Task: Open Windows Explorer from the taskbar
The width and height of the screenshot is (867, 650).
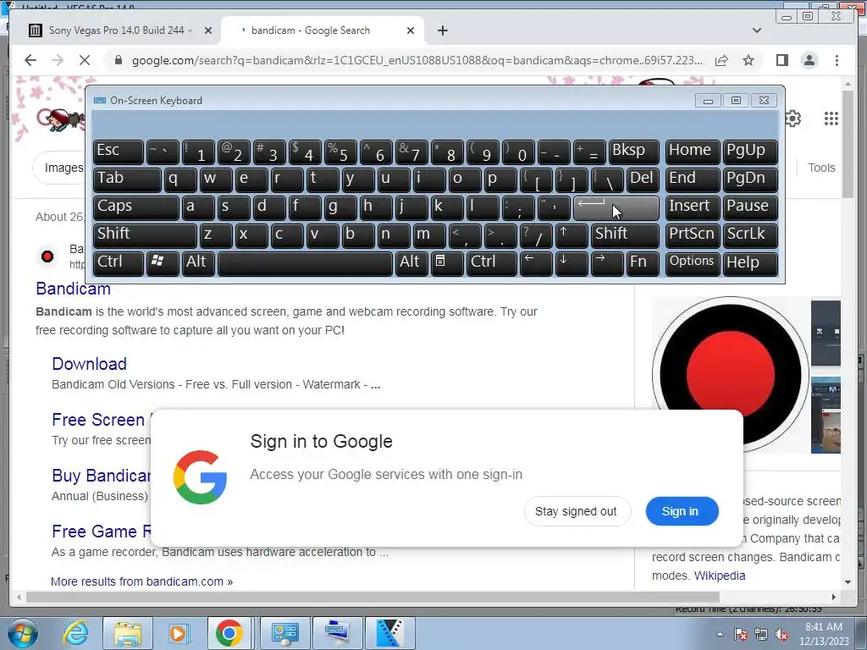Action: coord(129,633)
